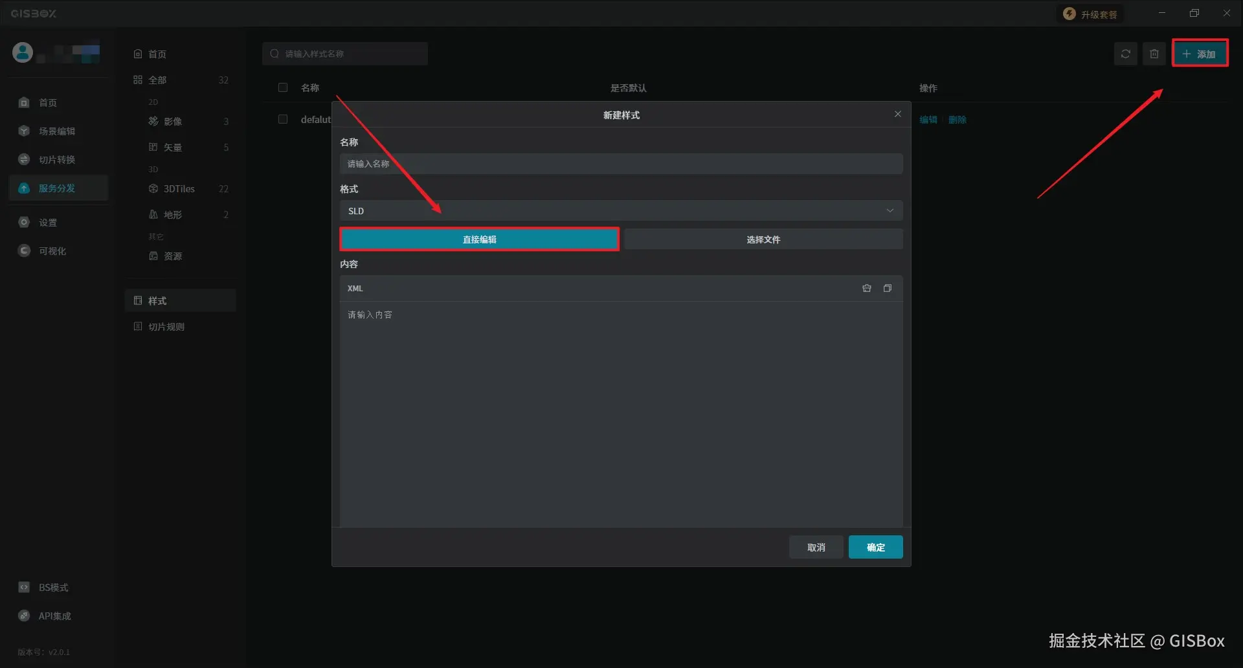
Task: Click the 操作 column header
Action: click(x=928, y=87)
